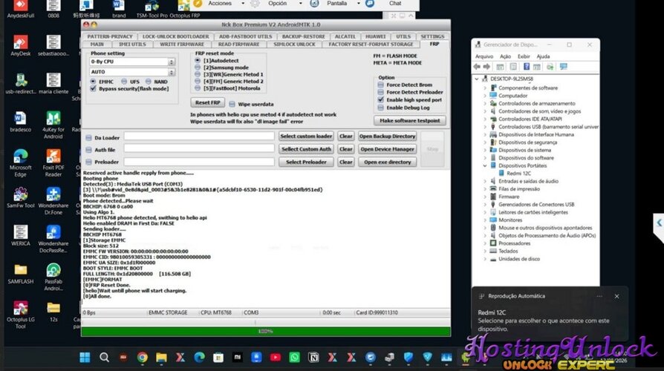This screenshot has width=664, height=371.
Task: Expand the Processadores tree node
Action: (x=485, y=243)
